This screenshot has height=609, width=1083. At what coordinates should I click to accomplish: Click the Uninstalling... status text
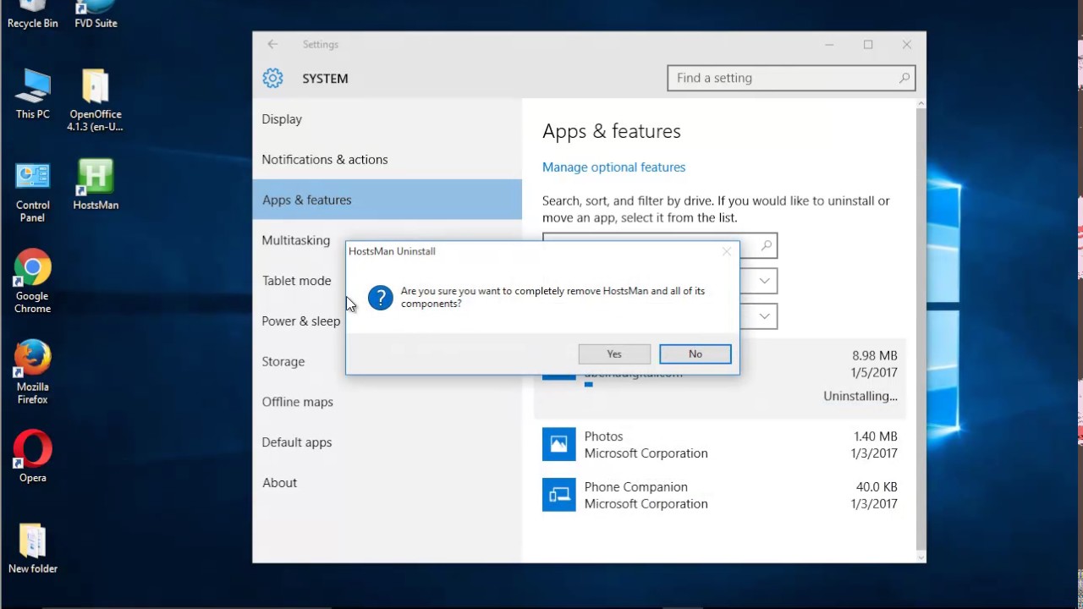coord(860,396)
